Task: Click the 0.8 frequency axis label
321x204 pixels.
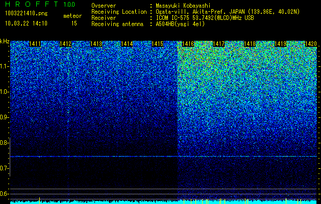Action: [5, 143]
